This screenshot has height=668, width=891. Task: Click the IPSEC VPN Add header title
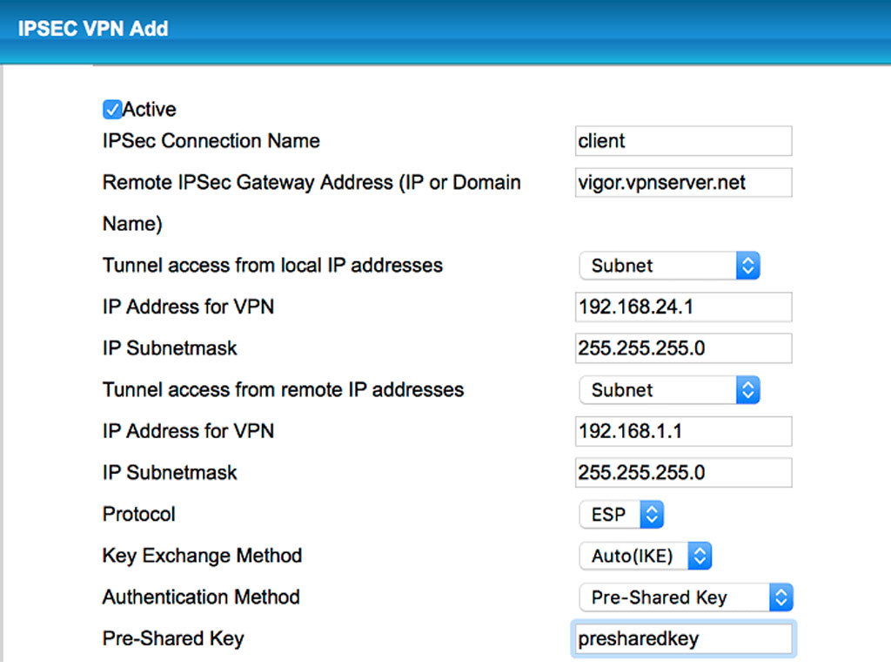click(93, 28)
